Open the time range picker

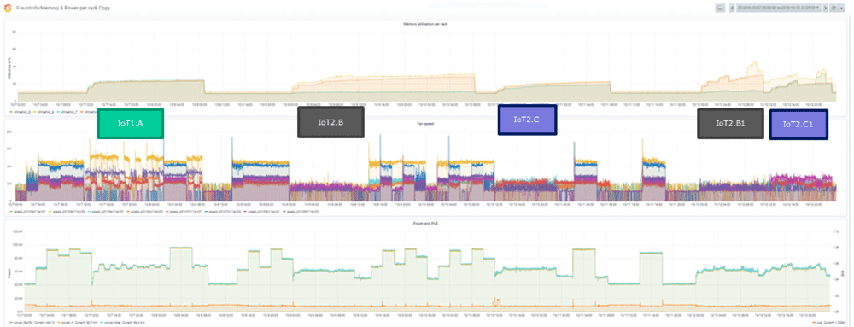click(779, 9)
